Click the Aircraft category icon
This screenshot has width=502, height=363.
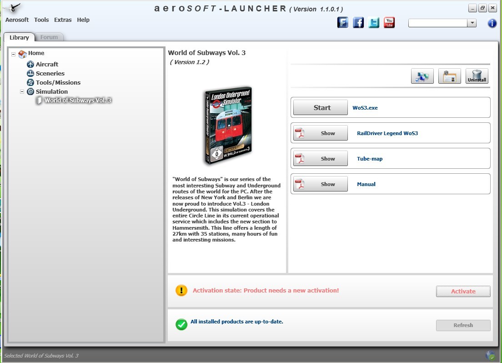point(30,65)
